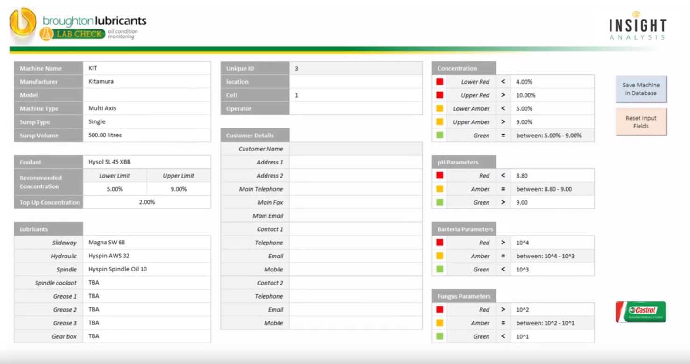Select the Lubricants section header
The width and height of the screenshot is (690, 364).
point(49,229)
